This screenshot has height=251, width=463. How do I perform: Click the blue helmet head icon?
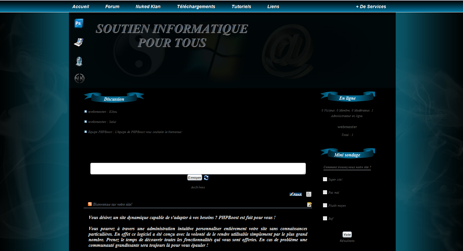[79, 61]
